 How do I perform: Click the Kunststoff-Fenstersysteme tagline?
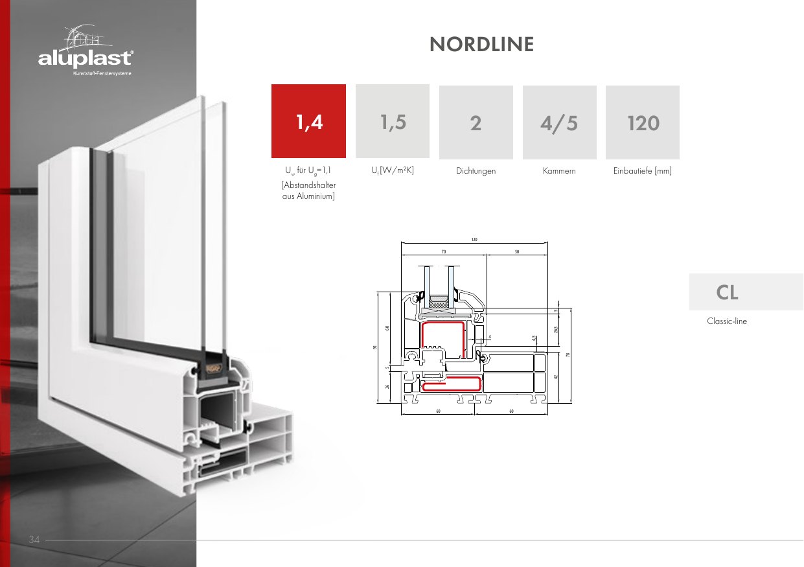(104, 73)
